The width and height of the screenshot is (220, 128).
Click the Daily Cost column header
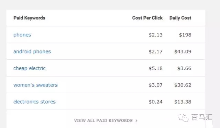pyautogui.click(x=180, y=18)
